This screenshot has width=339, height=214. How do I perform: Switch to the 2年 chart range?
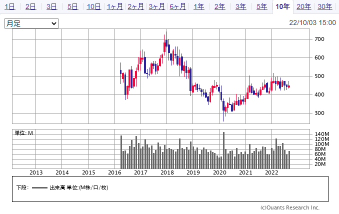(219, 6)
